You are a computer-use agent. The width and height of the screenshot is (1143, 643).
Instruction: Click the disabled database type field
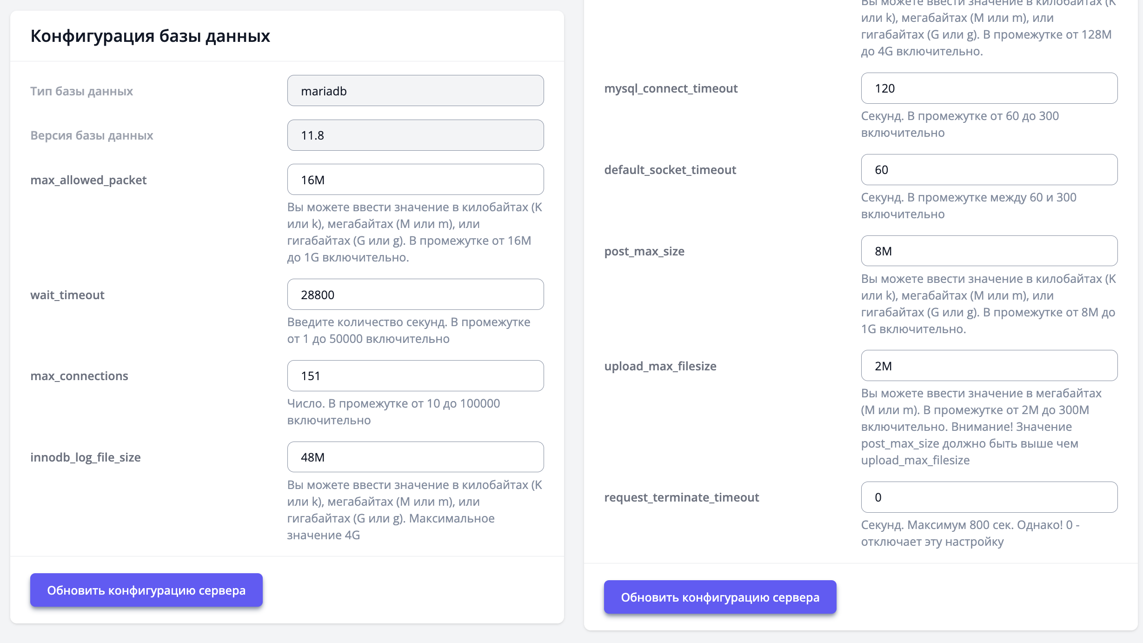(415, 91)
